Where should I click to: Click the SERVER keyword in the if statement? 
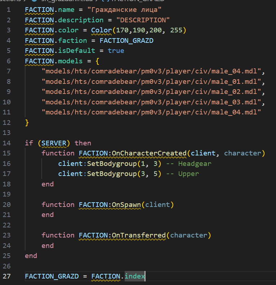[54, 143]
